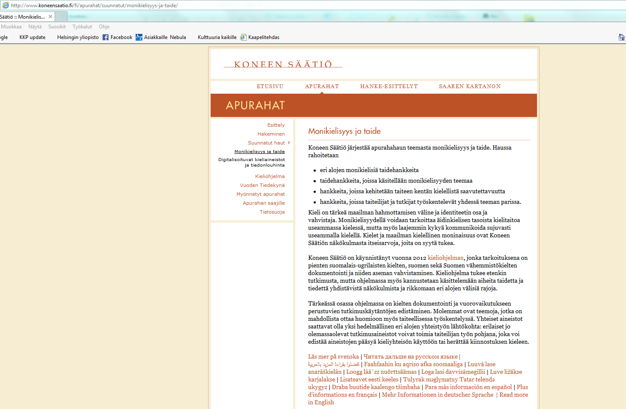Open the Näytä menu

click(x=35, y=27)
